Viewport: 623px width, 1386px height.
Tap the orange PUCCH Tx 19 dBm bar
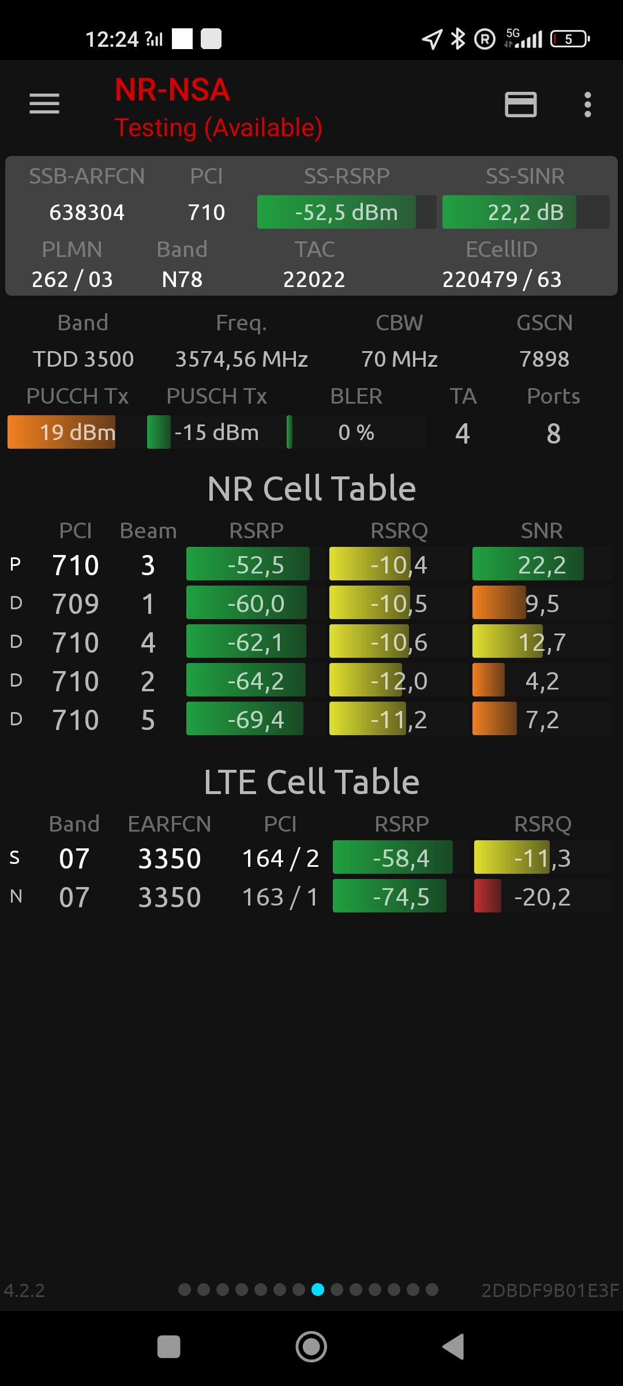click(x=62, y=433)
